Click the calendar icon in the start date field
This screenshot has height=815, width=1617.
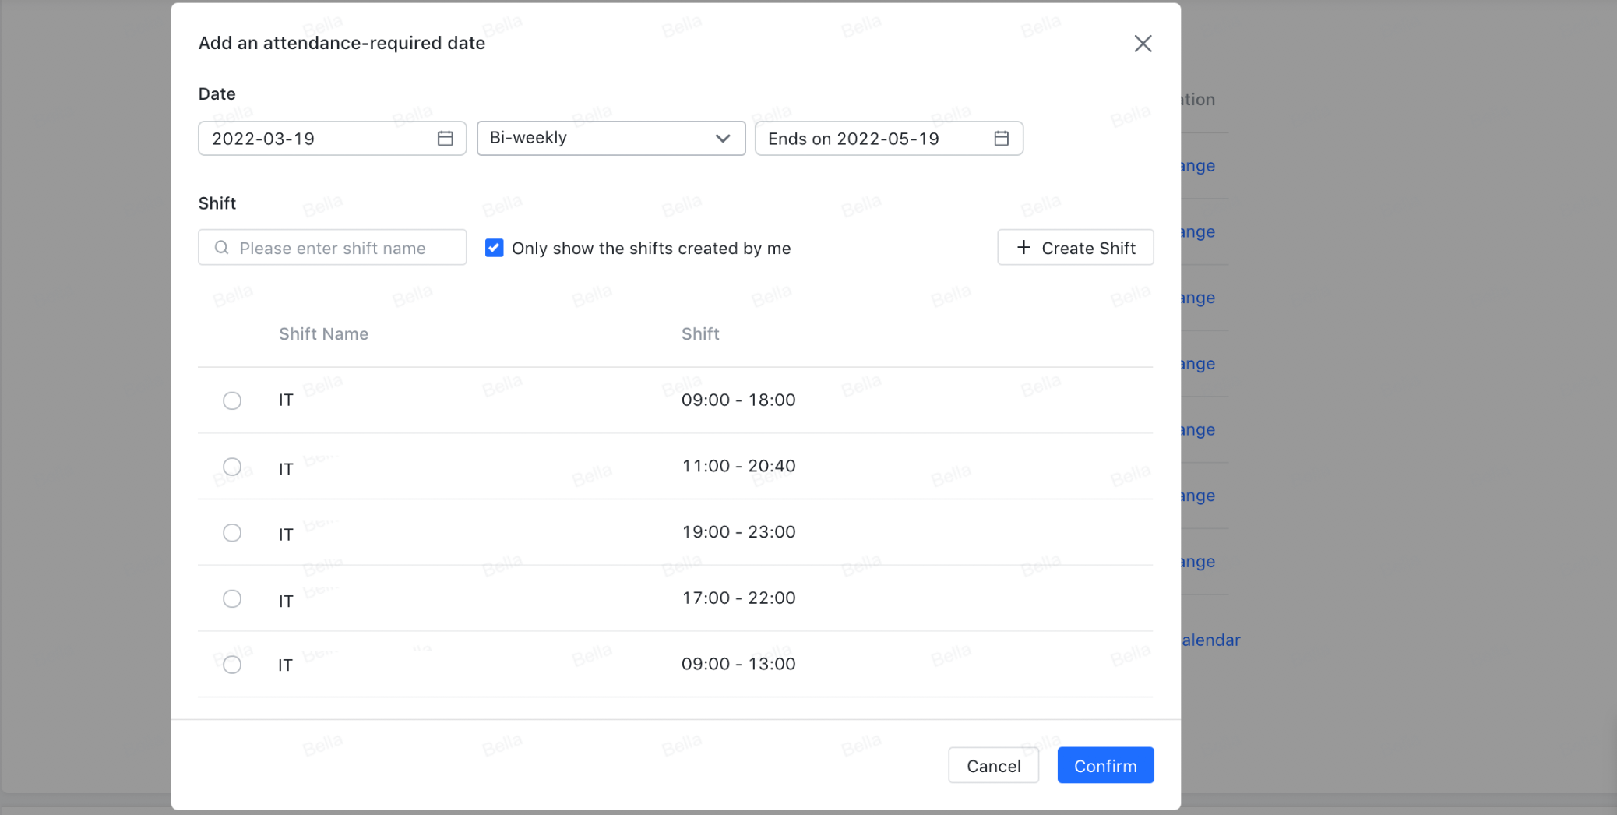(445, 139)
